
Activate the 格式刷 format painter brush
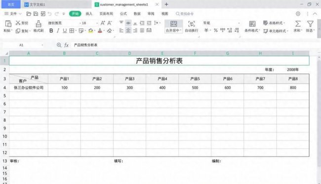click(39, 26)
